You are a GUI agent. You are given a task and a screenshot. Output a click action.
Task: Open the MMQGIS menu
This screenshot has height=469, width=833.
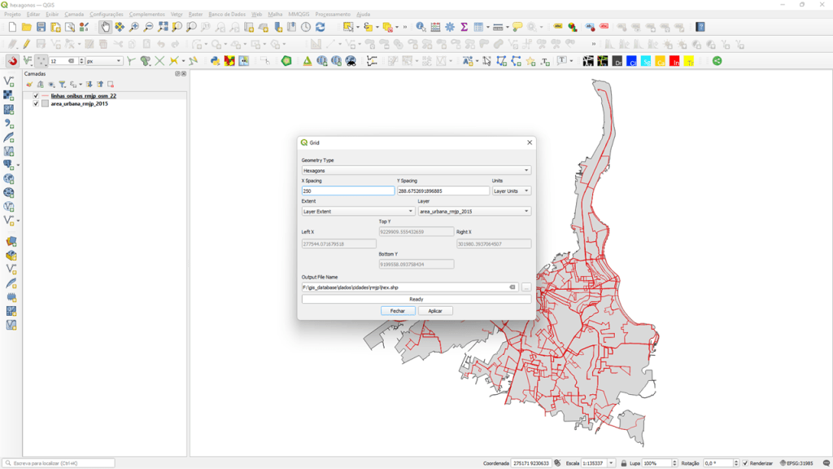pos(299,14)
